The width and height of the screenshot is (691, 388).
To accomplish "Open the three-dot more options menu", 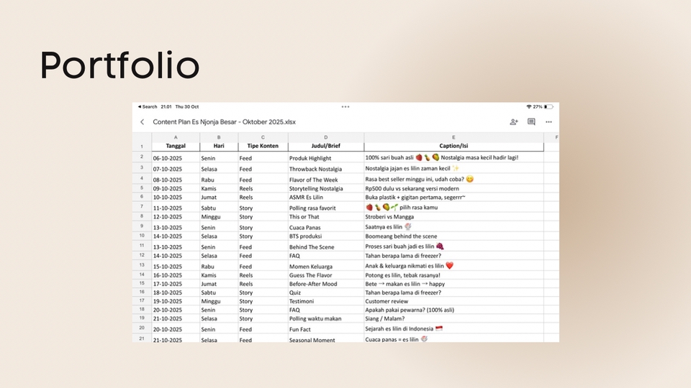I will click(x=548, y=122).
